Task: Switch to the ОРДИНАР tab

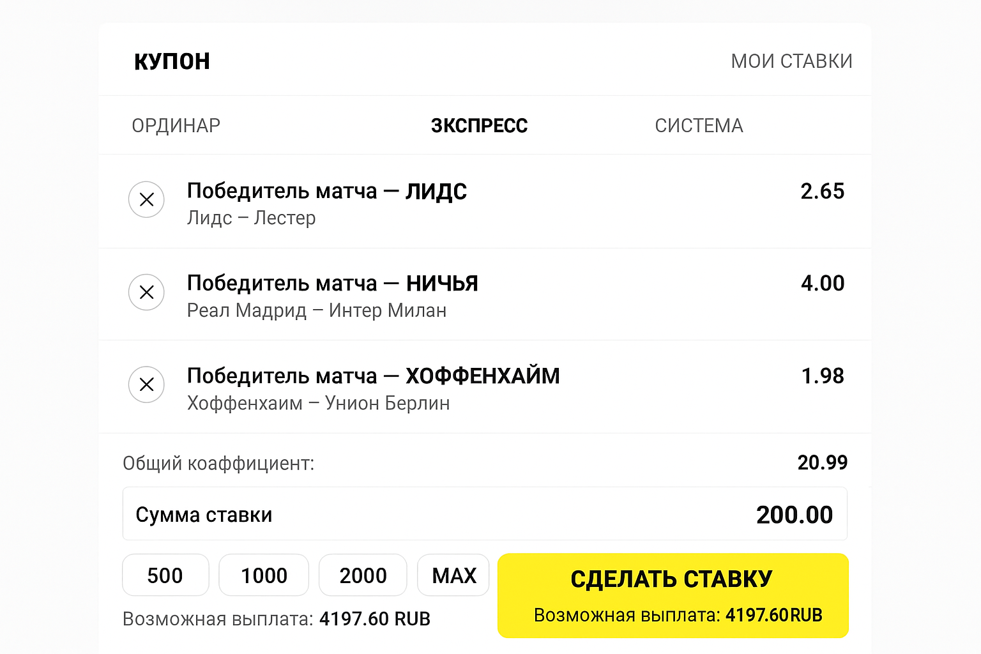Action: click(x=176, y=125)
